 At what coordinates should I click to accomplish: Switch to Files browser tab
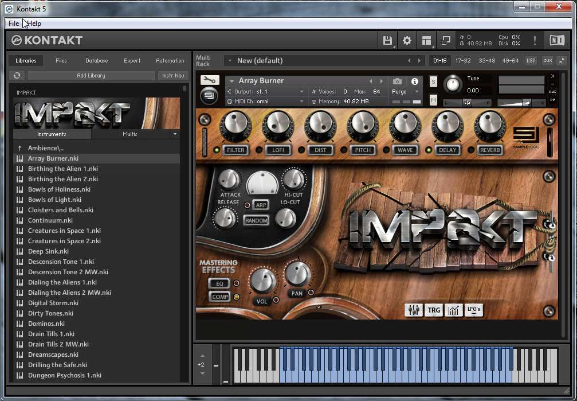coord(61,60)
